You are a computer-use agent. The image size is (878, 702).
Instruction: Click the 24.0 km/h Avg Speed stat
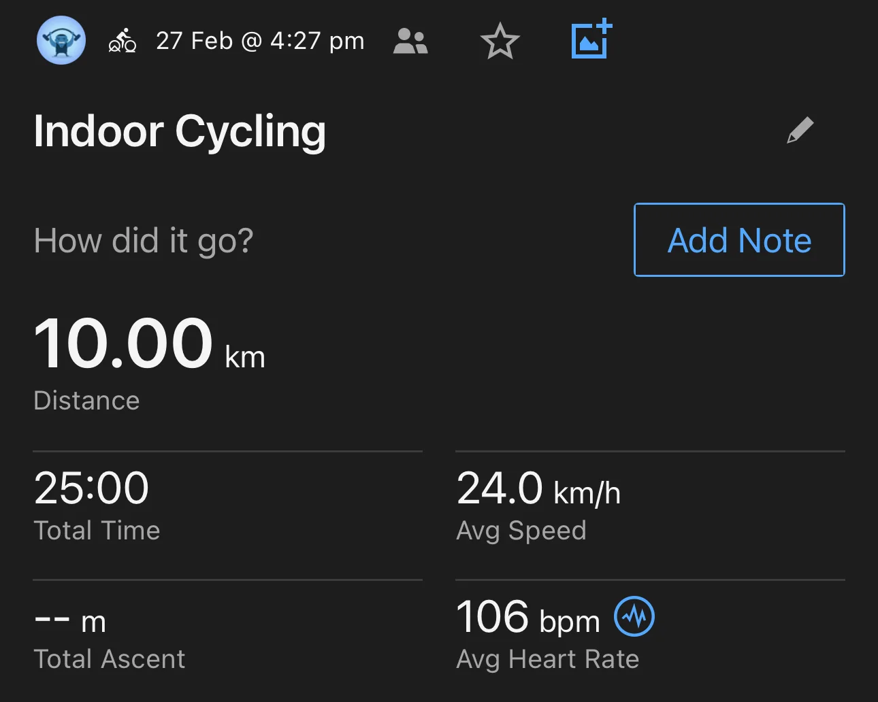tap(538, 488)
